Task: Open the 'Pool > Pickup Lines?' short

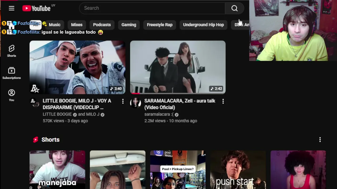Action: coord(178,170)
